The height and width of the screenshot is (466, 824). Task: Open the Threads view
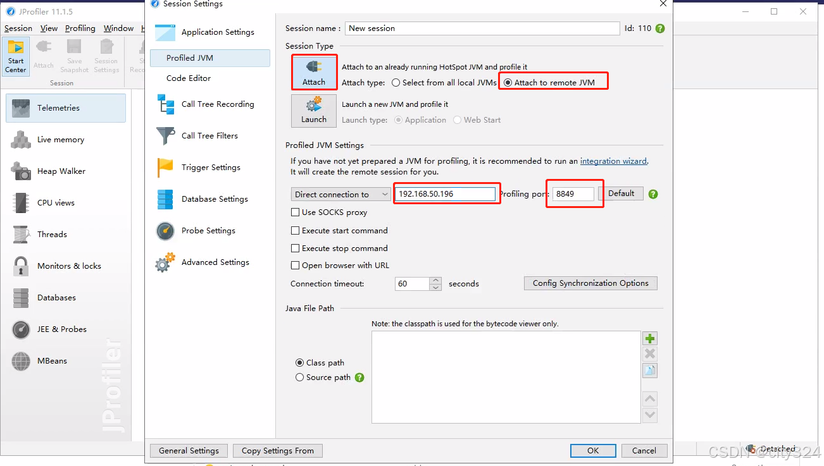[66, 235]
